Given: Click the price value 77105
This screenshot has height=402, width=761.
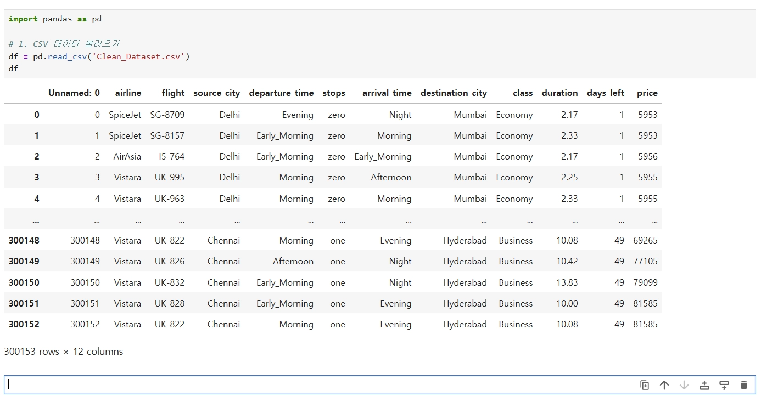Looking at the screenshot, I should (645, 262).
